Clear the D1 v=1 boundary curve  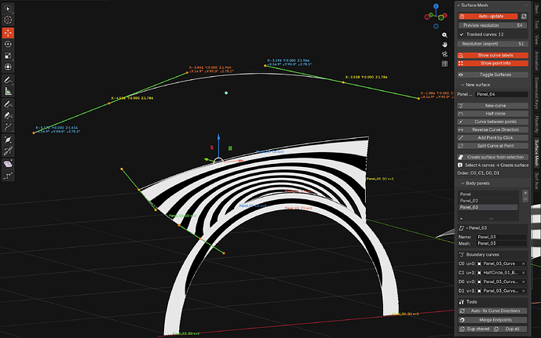[524, 291]
